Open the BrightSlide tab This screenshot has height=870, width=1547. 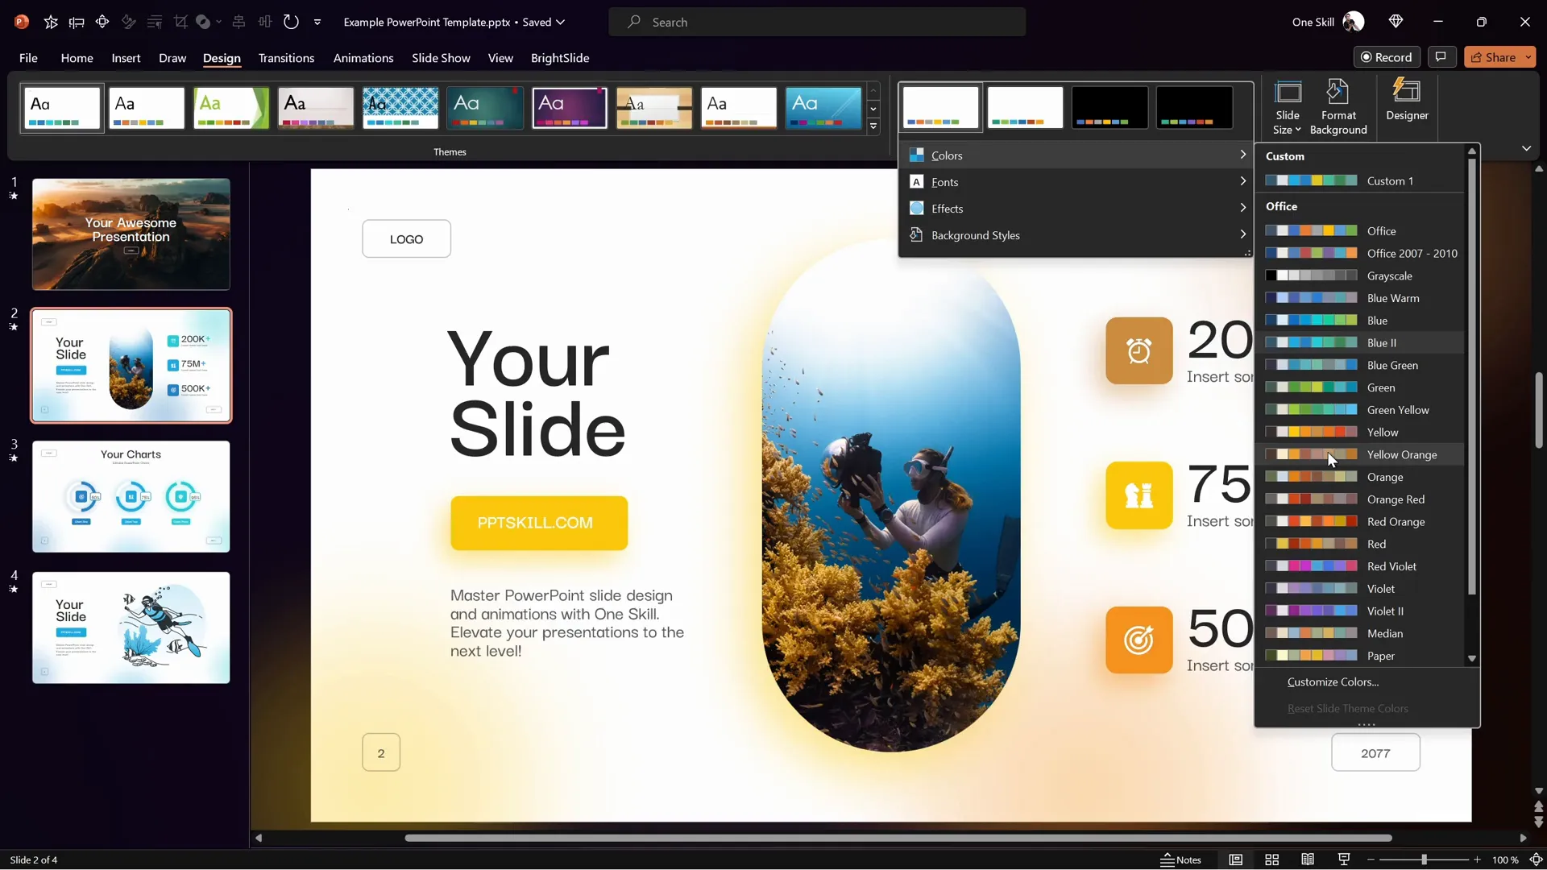(x=560, y=58)
